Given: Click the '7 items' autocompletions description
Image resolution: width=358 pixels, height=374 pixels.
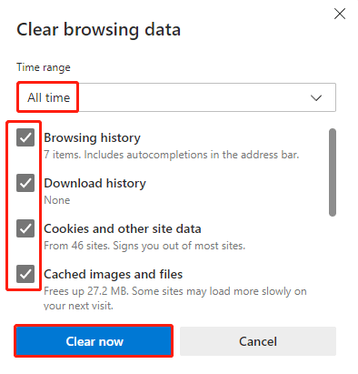Looking at the screenshot, I should pyautogui.click(x=172, y=155).
